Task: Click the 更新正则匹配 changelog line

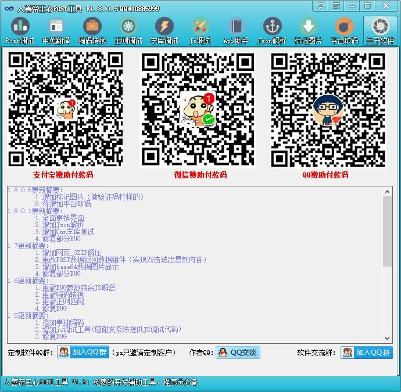Action: point(60,301)
